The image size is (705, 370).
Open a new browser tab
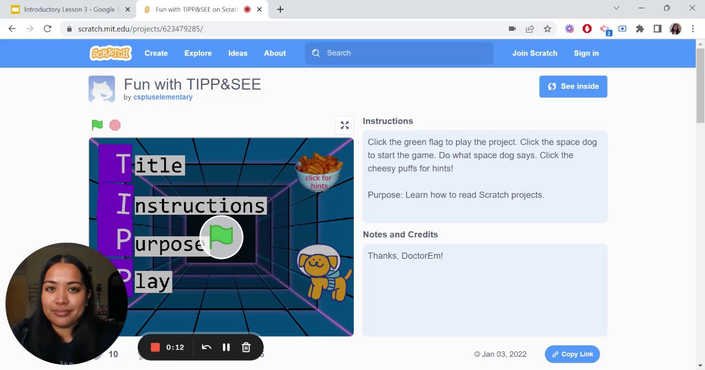[x=280, y=9]
